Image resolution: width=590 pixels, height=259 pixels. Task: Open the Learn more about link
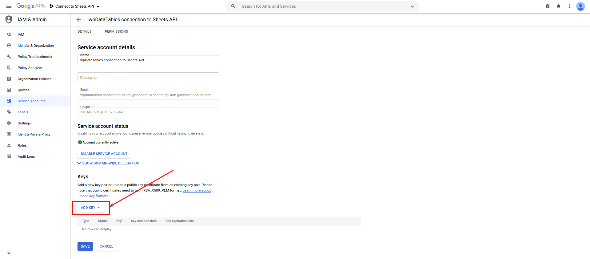[197, 190]
